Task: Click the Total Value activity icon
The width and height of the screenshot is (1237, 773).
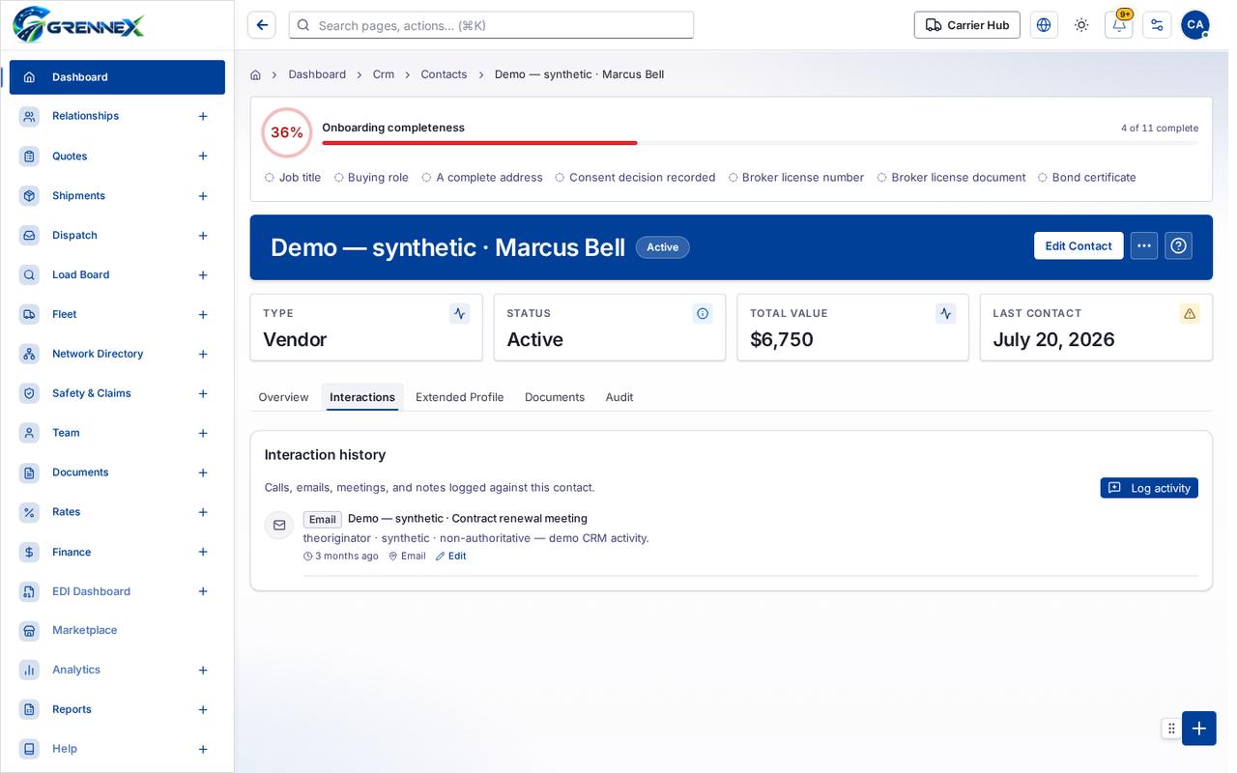Action: click(x=946, y=313)
